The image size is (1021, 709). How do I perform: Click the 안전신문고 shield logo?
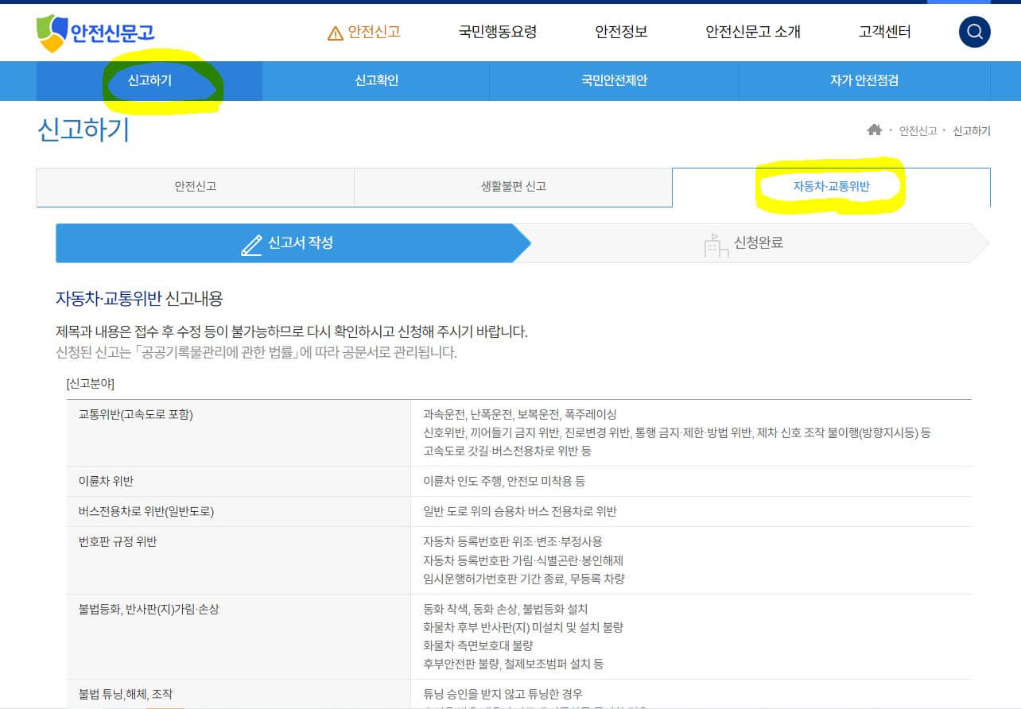pyautogui.click(x=50, y=32)
